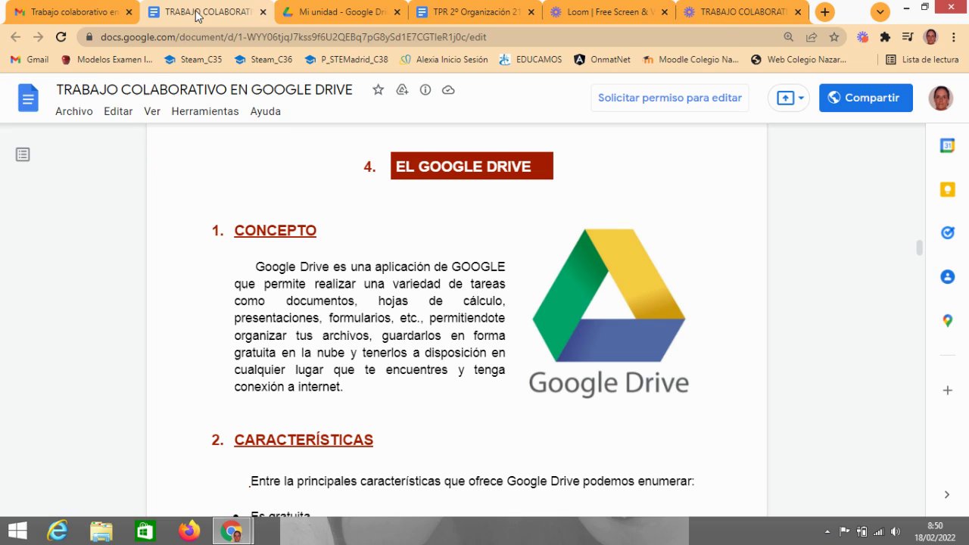The width and height of the screenshot is (969, 545).
Task: Click the Compartir button
Action: click(x=865, y=98)
